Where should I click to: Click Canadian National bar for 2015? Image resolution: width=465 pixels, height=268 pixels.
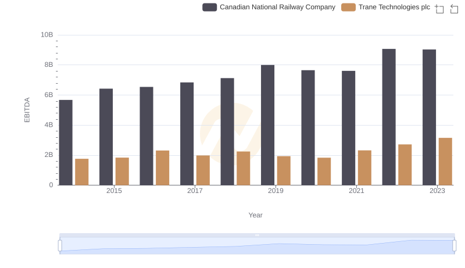coord(106,137)
